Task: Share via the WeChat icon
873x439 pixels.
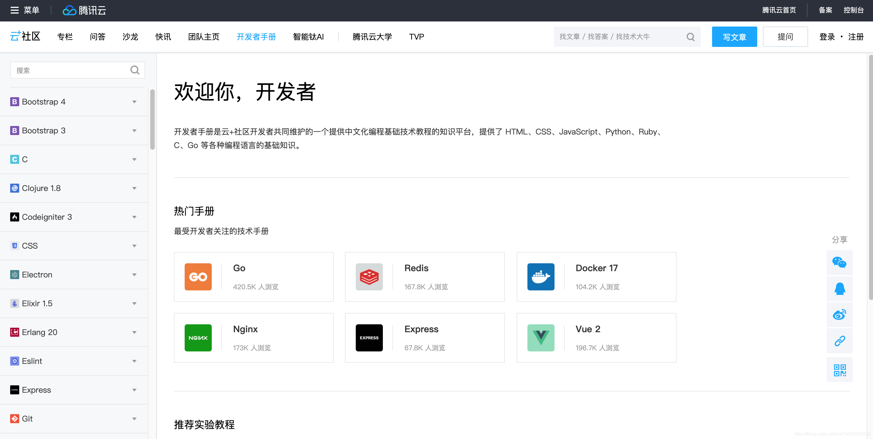Action: 839,262
